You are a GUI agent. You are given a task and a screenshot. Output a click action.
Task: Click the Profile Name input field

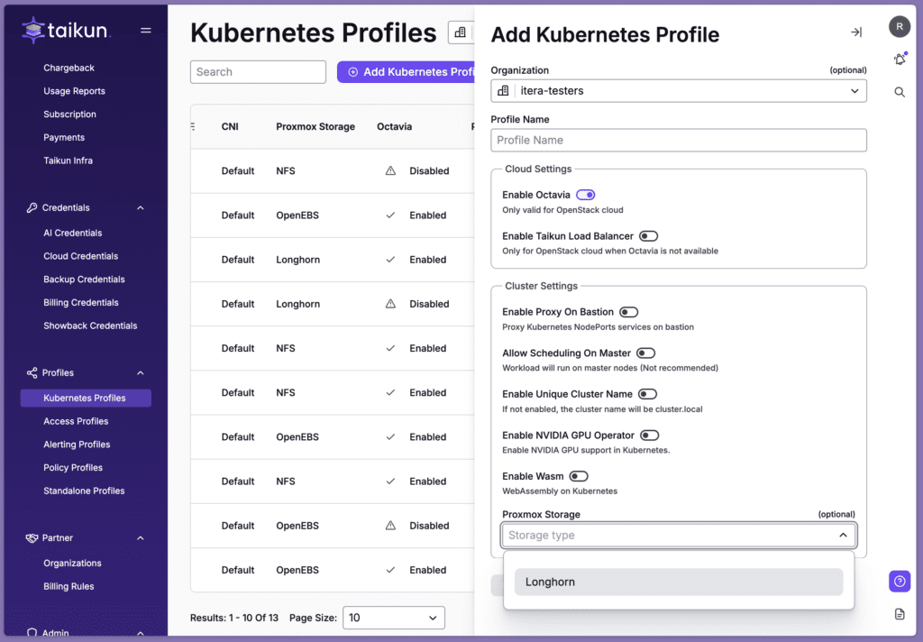[x=679, y=141]
